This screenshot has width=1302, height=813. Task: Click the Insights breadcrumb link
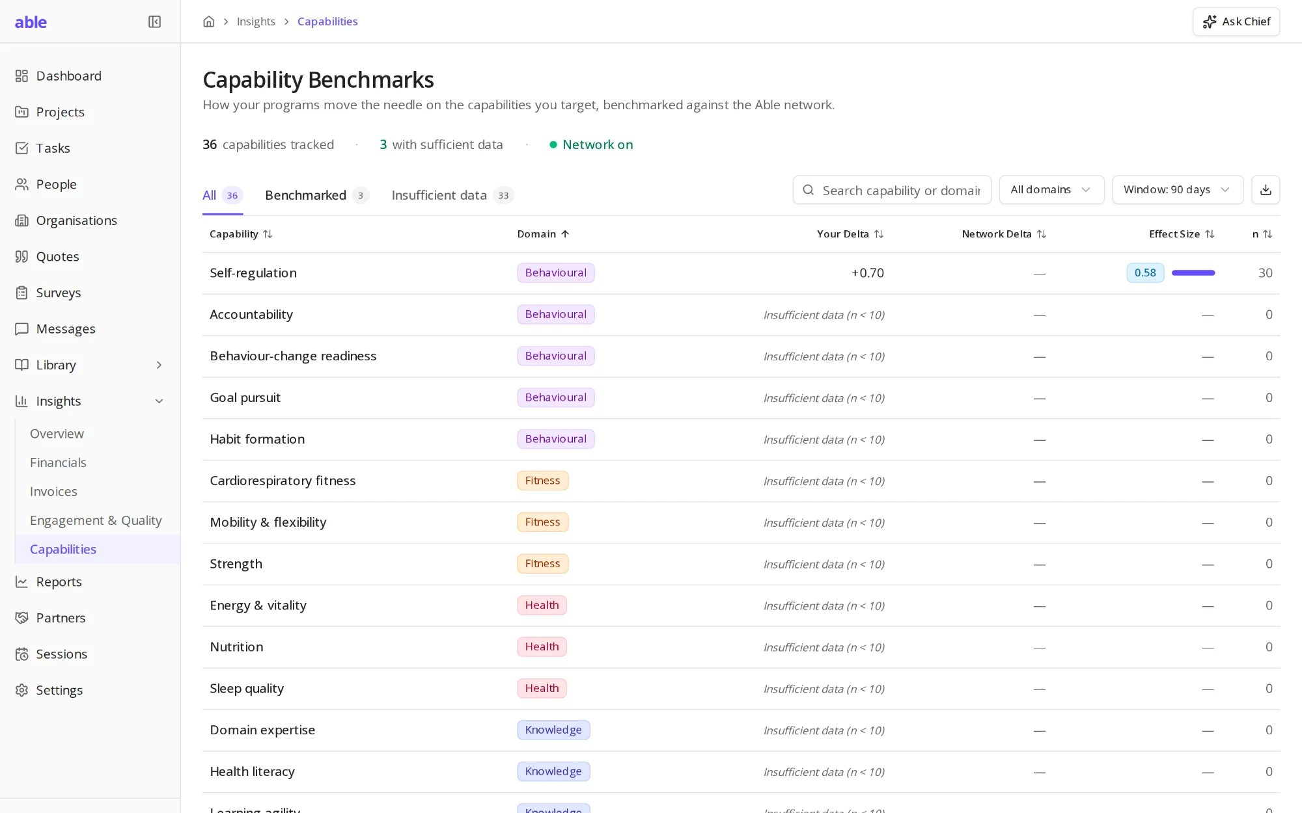[256, 21]
